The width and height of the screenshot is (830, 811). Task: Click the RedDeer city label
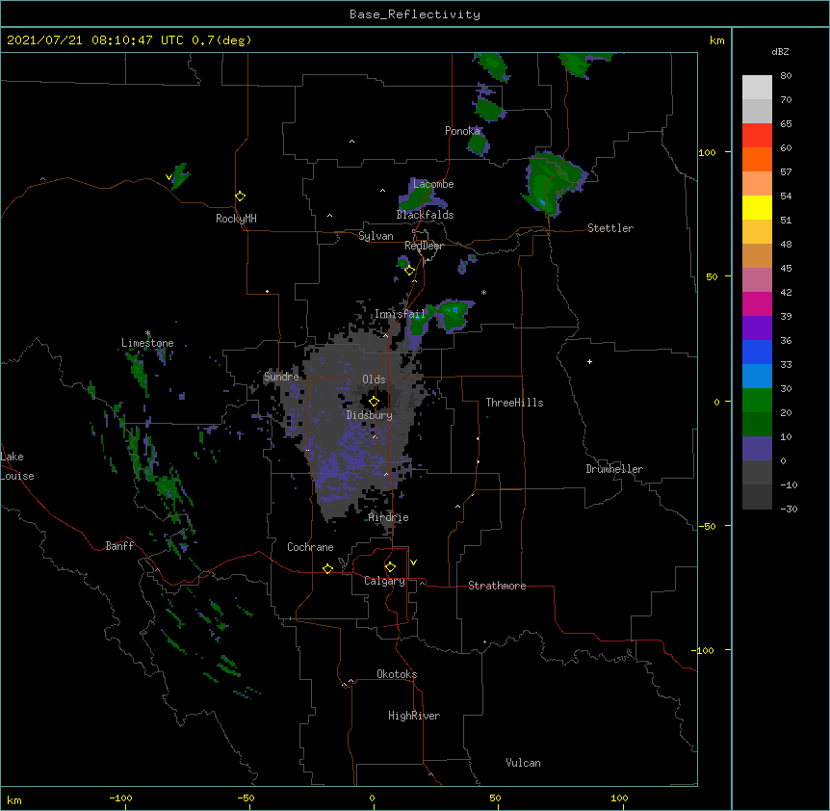pos(424,246)
